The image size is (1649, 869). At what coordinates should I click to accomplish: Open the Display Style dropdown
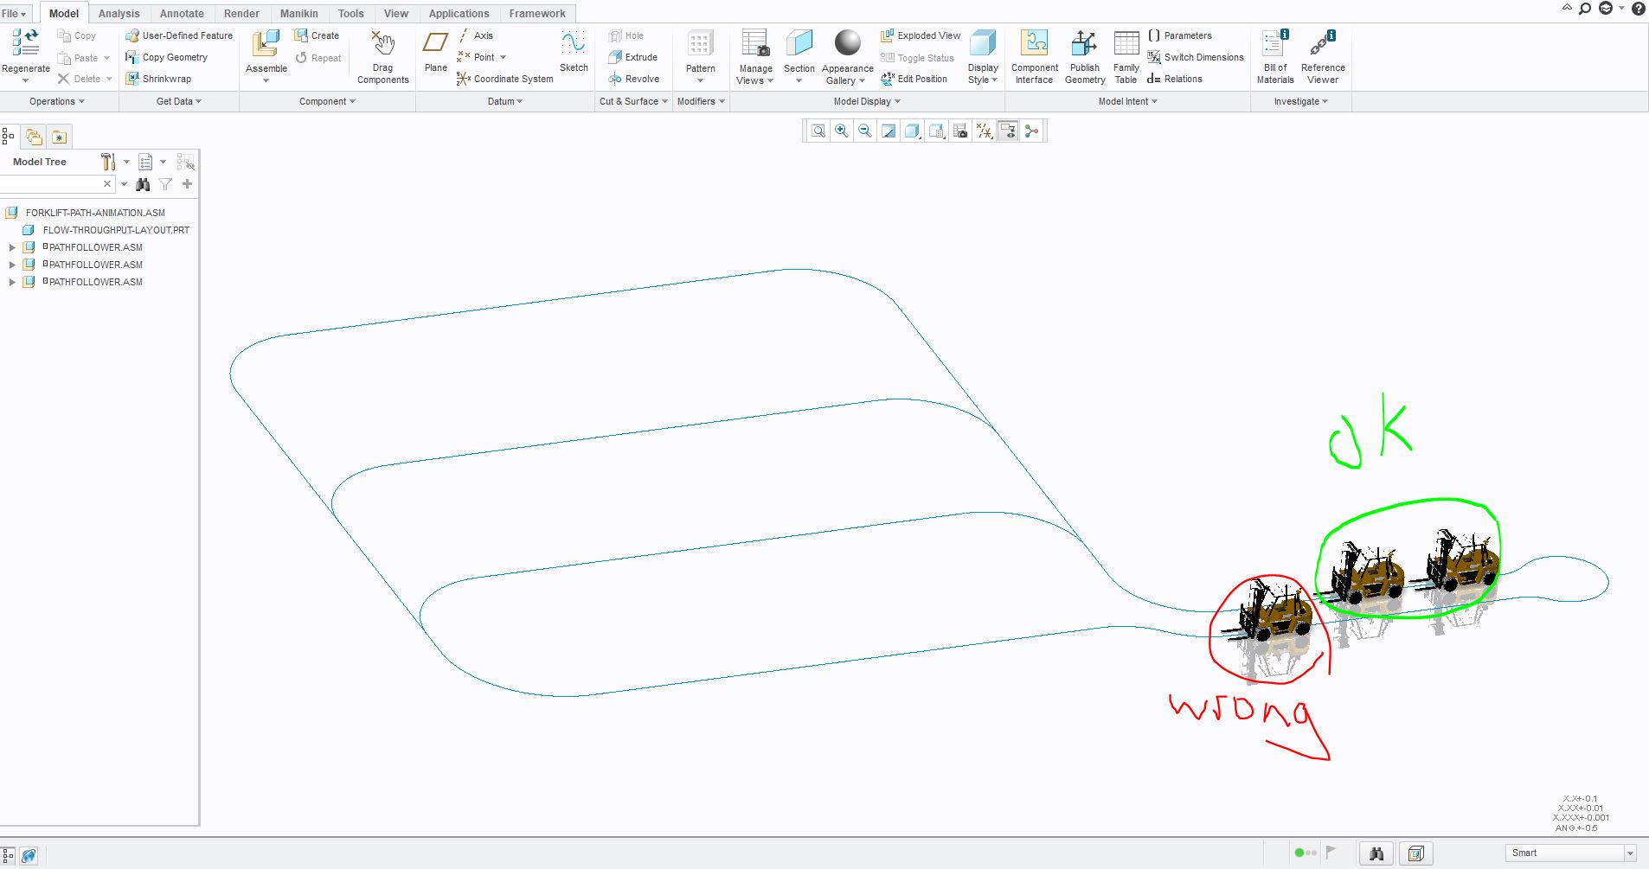pos(981,57)
